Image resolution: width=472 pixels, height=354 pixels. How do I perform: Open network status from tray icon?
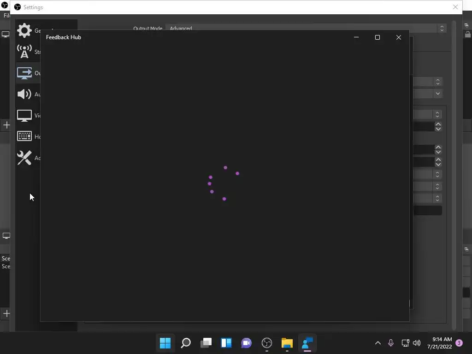point(405,343)
